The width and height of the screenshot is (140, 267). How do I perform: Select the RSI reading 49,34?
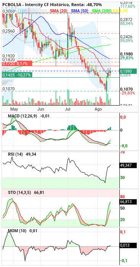point(31,154)
